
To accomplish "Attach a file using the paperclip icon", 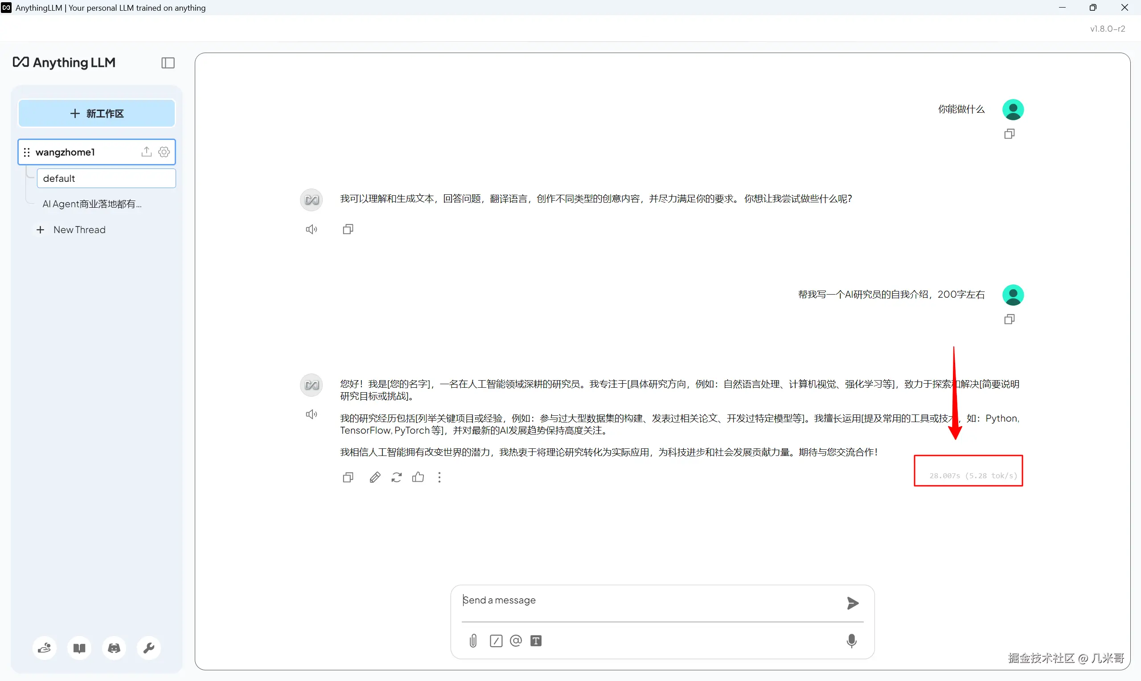I will point(473,640).
